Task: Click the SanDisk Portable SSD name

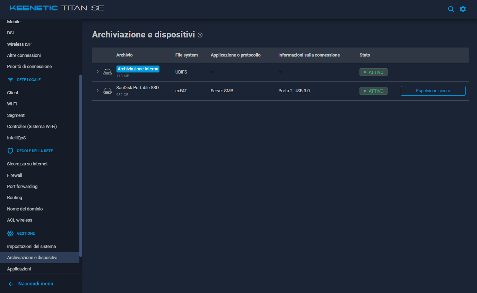Action: (138, 88)
